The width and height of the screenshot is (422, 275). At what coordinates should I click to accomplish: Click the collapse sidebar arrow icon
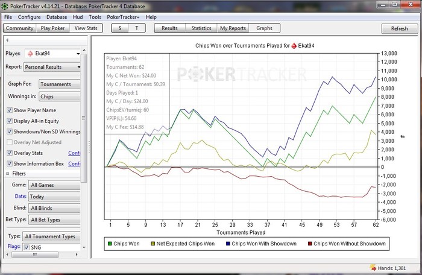(7, 40)
